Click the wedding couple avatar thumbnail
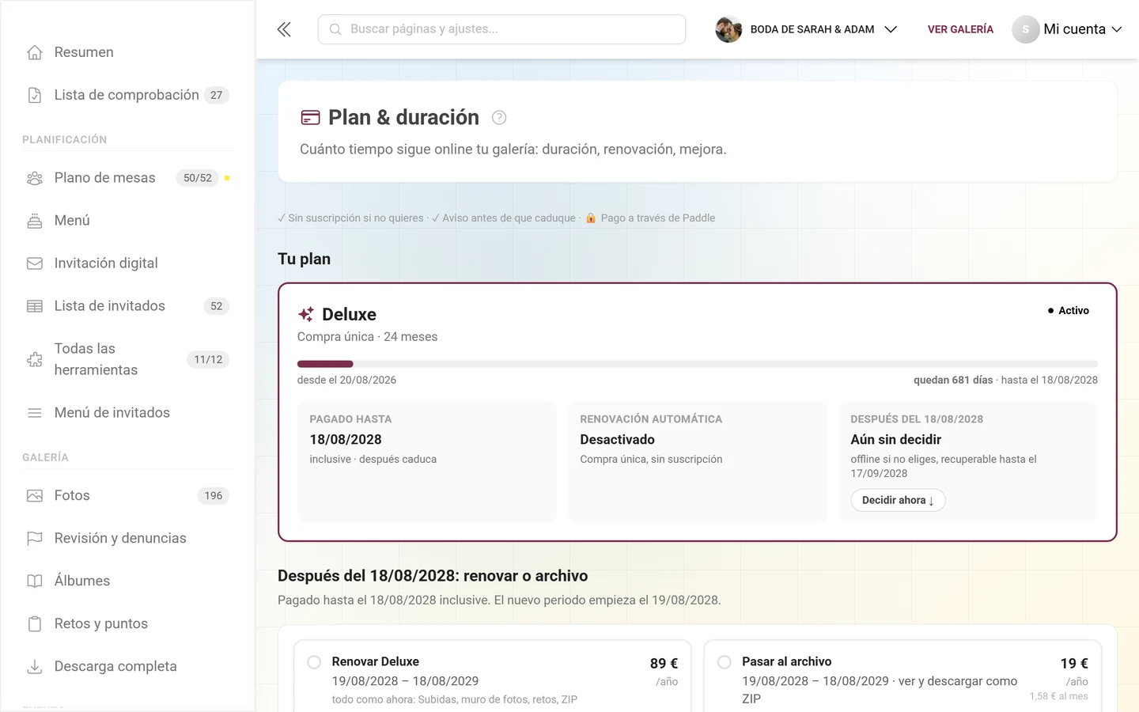 [x=728, y=29]
